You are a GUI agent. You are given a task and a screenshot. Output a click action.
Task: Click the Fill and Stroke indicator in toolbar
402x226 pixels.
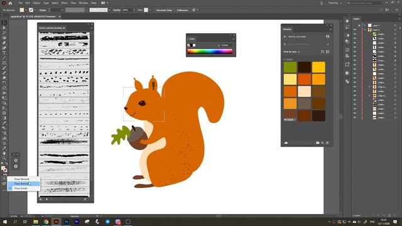point(4,169)
